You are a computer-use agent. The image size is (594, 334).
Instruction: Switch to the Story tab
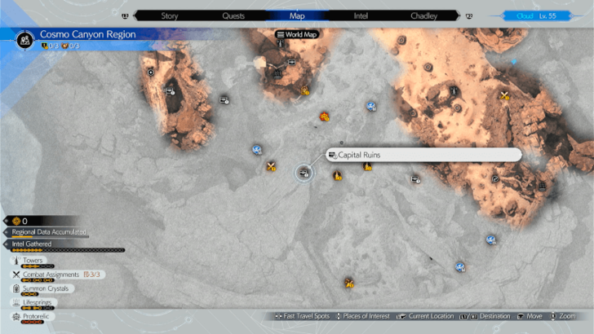[170, 15]
